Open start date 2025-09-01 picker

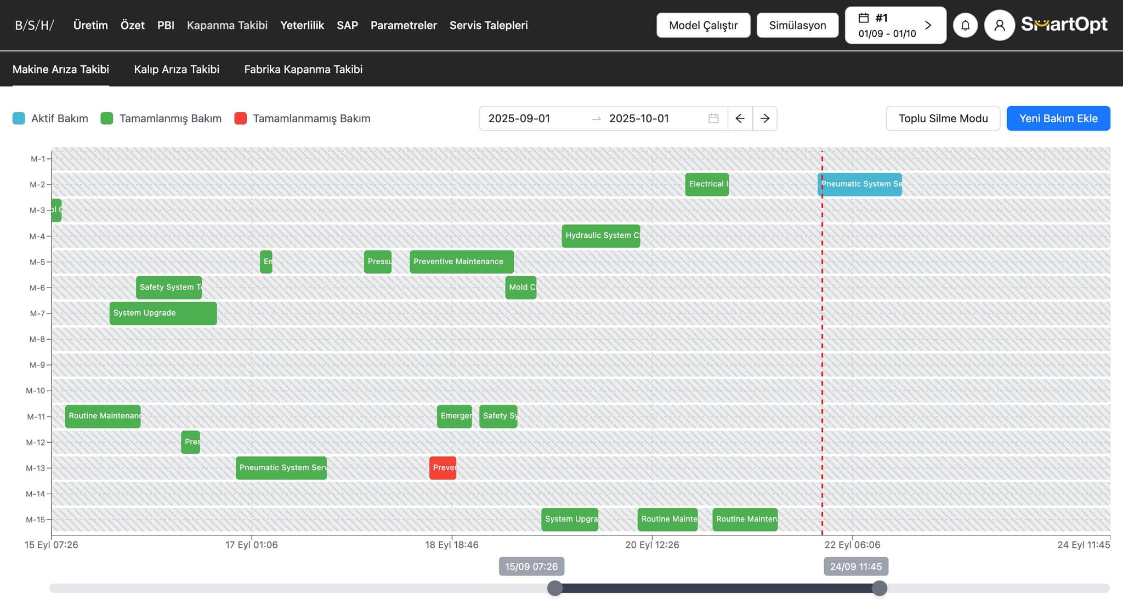tap(519, 118)
